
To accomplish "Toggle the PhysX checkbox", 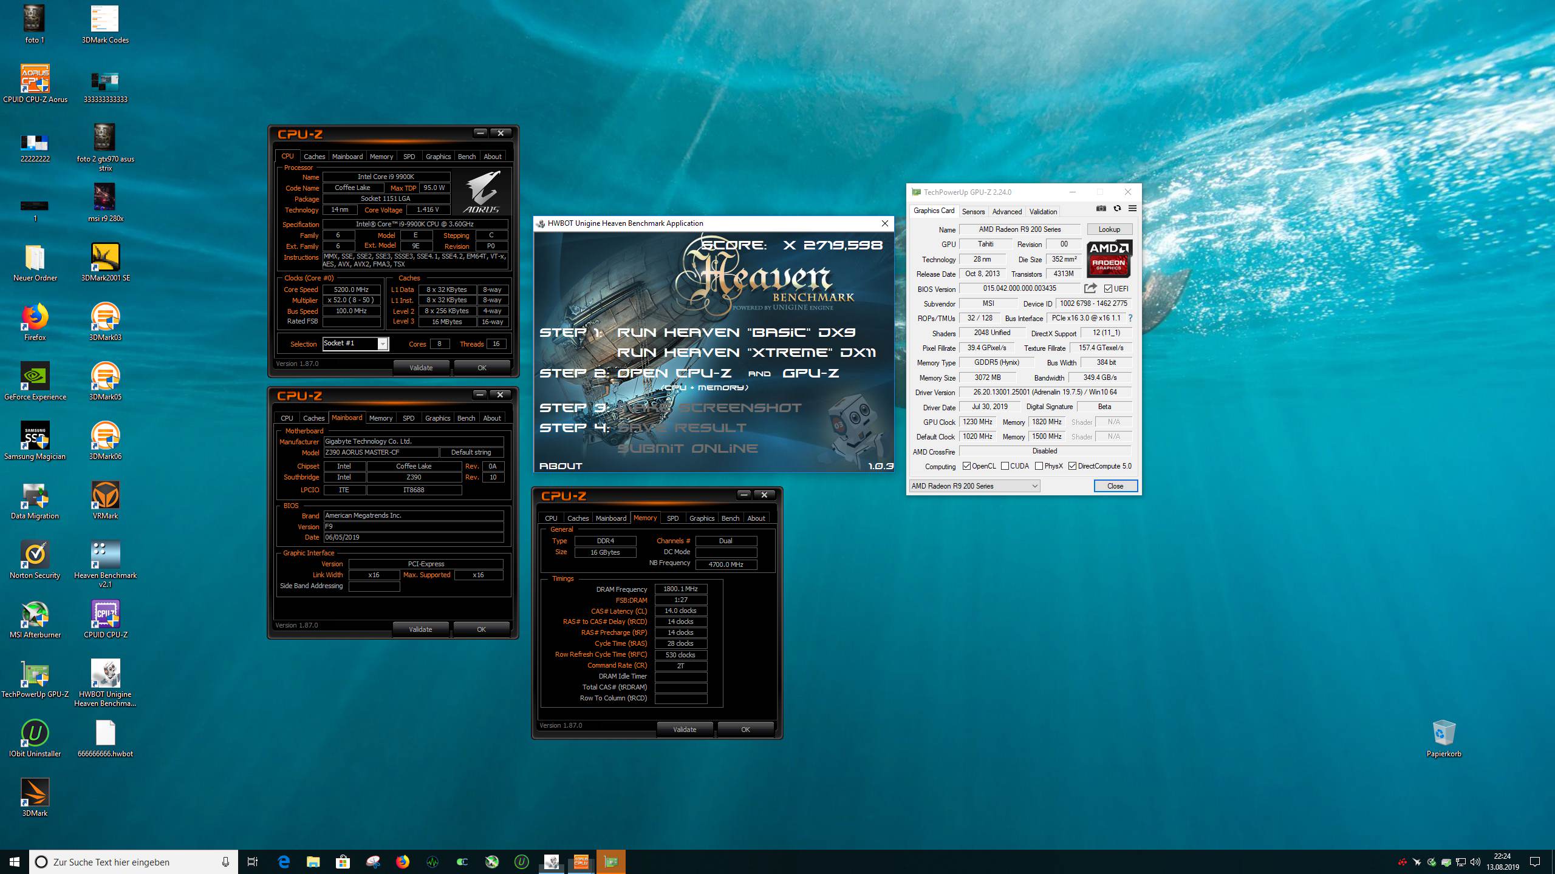I will tap(1039, 466).
